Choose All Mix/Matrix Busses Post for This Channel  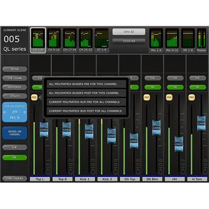tap(87, 93)
